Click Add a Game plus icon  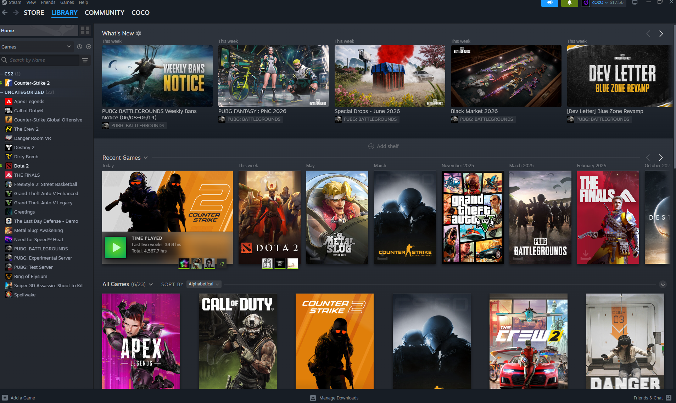[5, 398]
